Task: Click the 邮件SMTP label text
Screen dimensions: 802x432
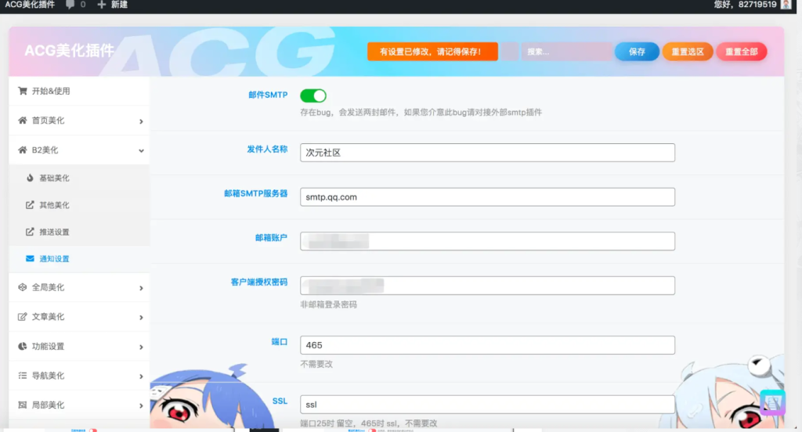Action: (x=268, y=95)
